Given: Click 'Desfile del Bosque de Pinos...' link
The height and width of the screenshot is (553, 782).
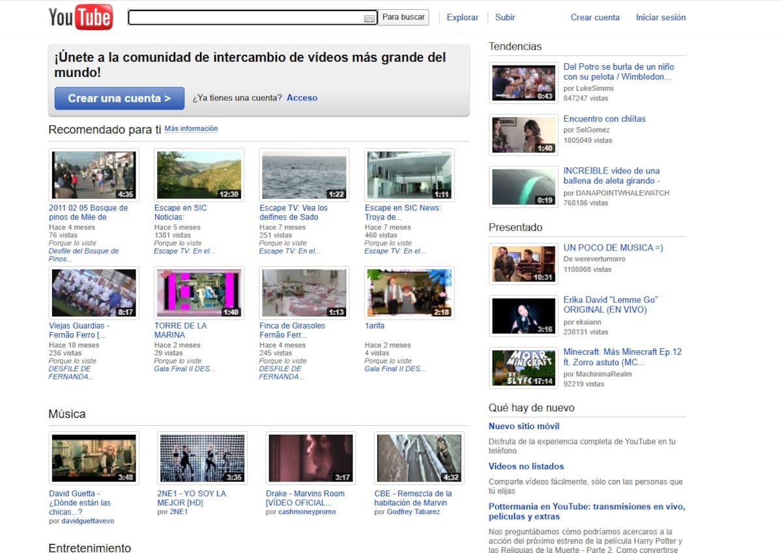Looking at the screenshot, I should 84,255.
